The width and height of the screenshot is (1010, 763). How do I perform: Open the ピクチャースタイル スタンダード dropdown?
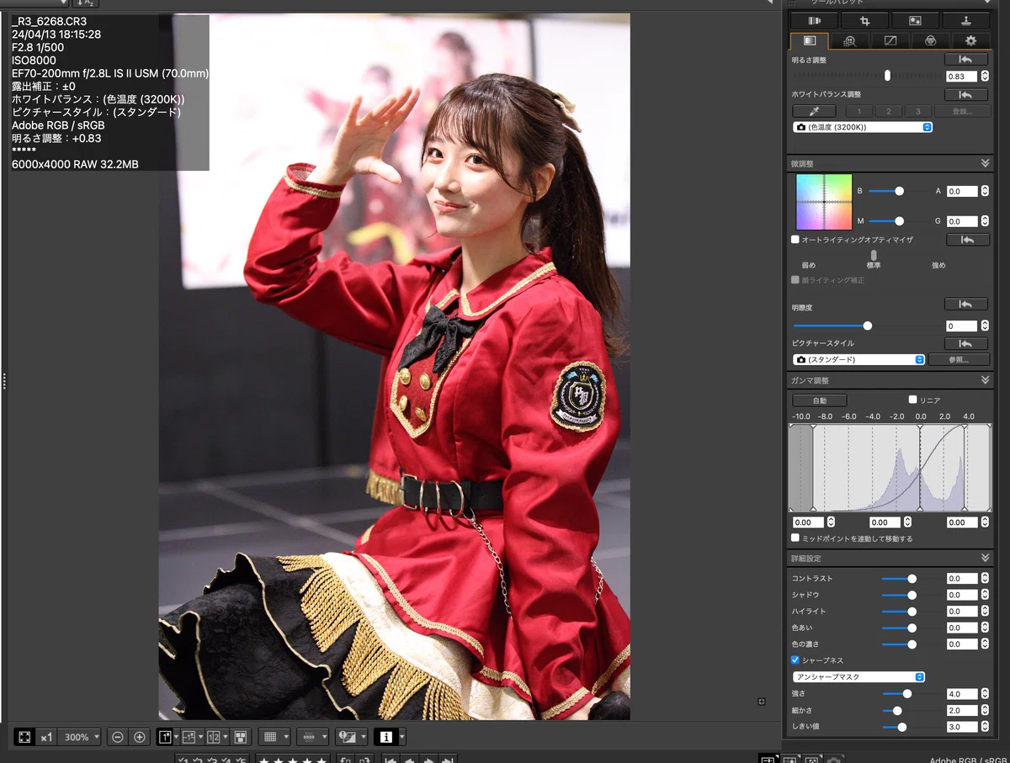tap(858, 359)
